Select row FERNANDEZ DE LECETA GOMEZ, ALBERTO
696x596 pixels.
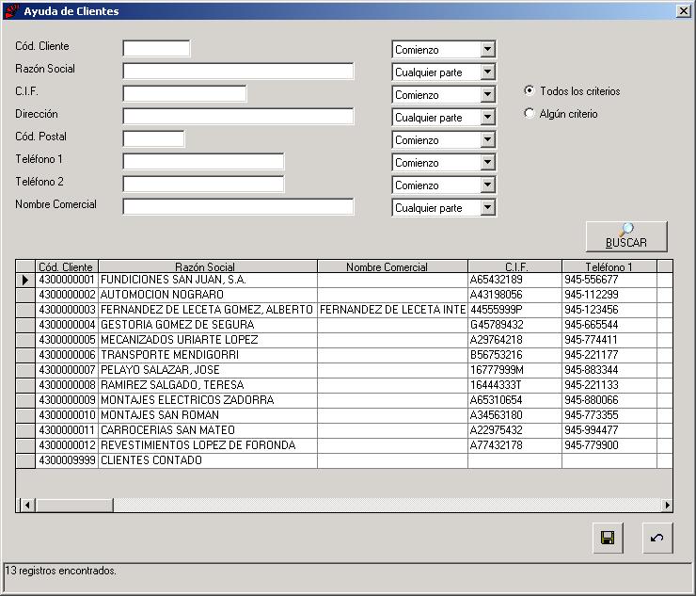pyautogui.click(x=345, y=310)
